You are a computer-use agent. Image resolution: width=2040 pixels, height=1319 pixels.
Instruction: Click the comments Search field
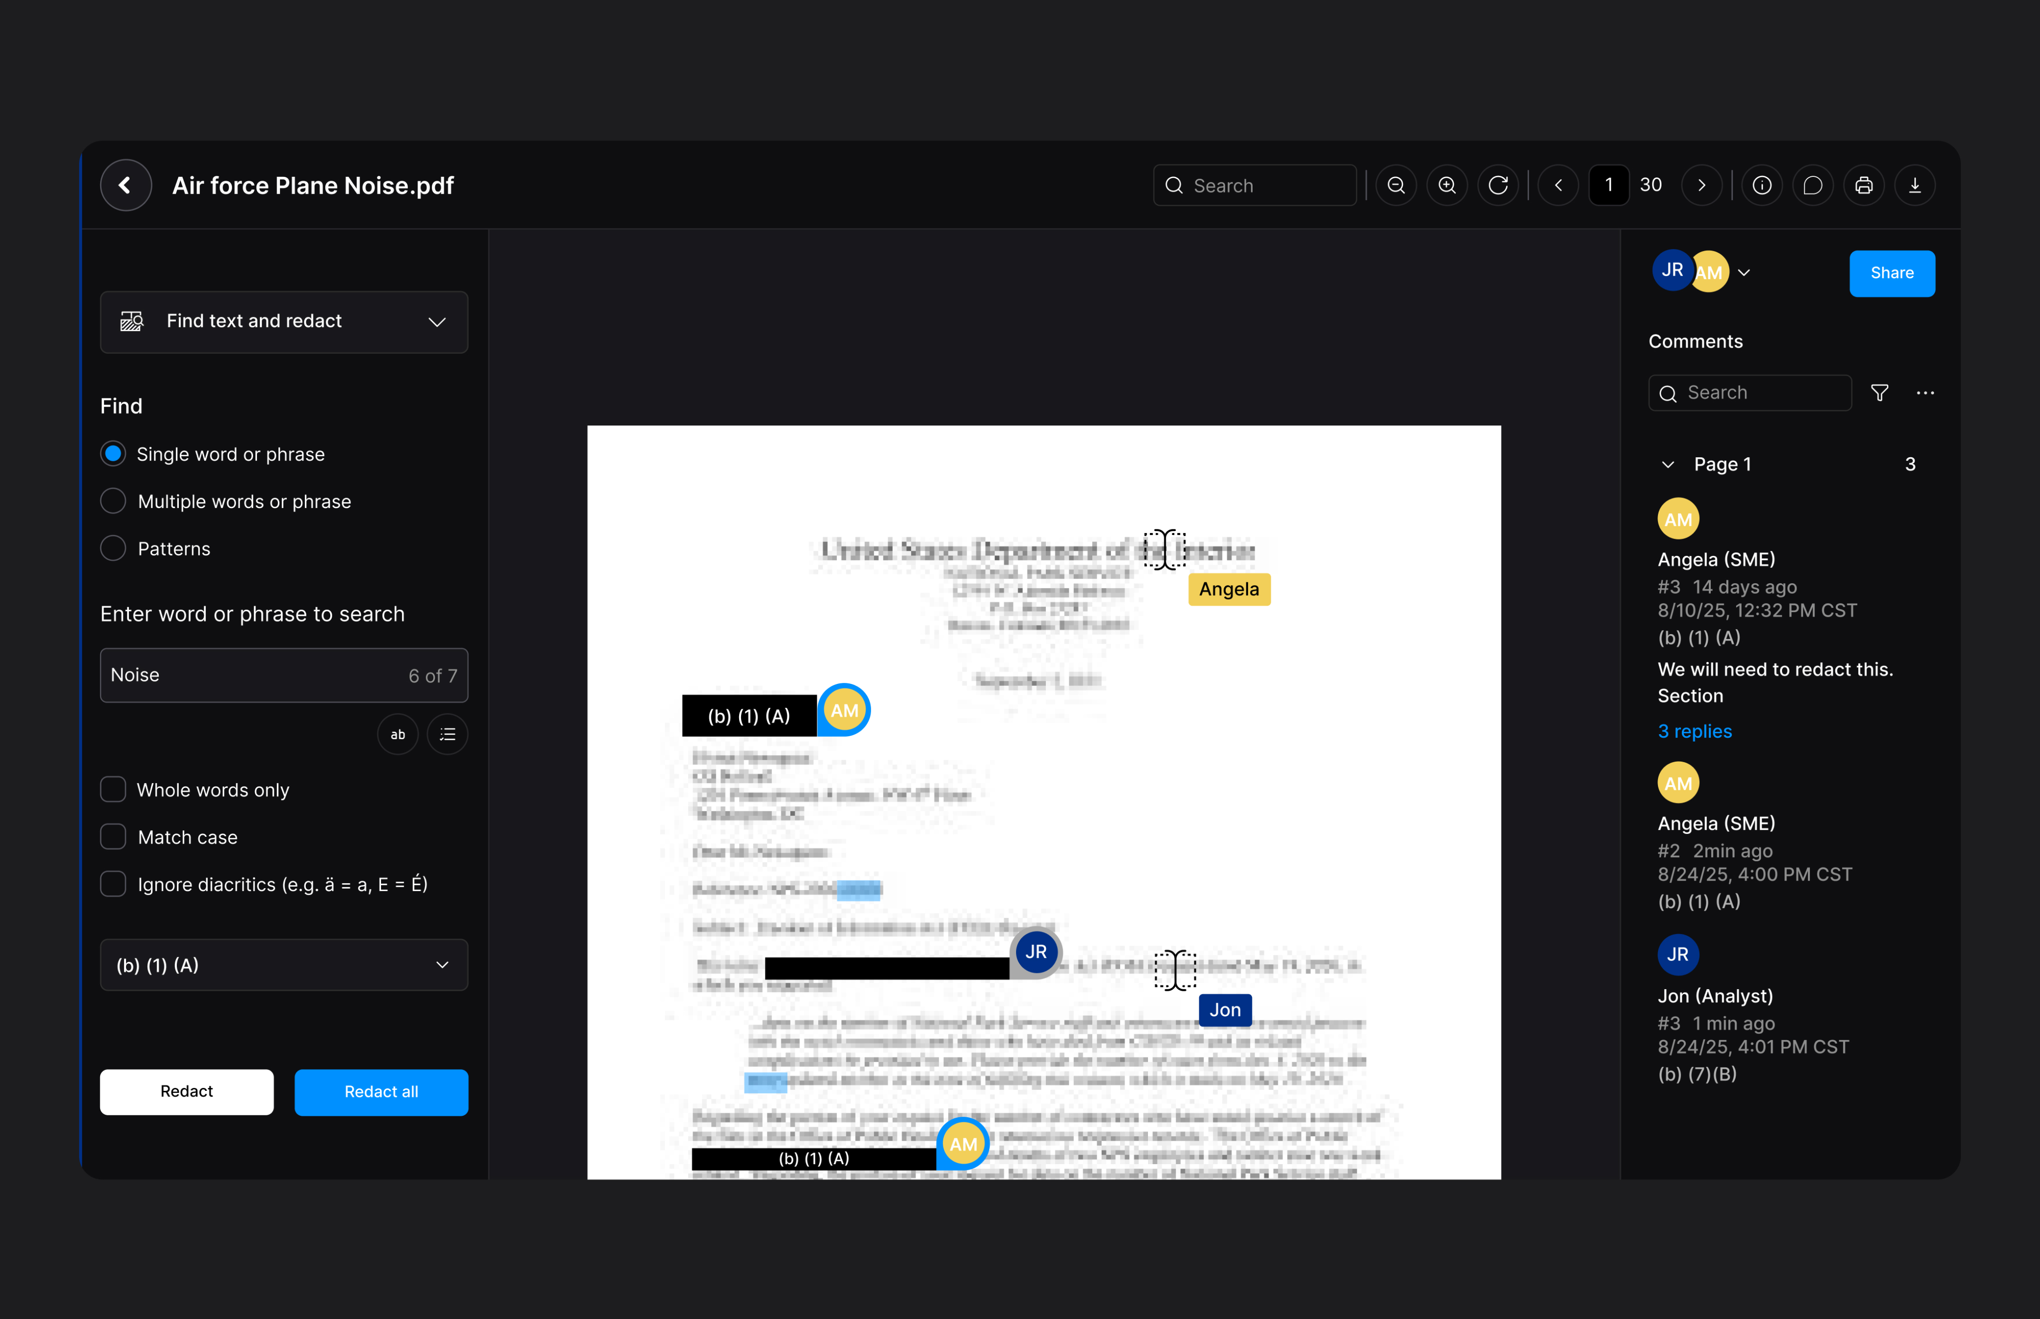point(1751,393)
